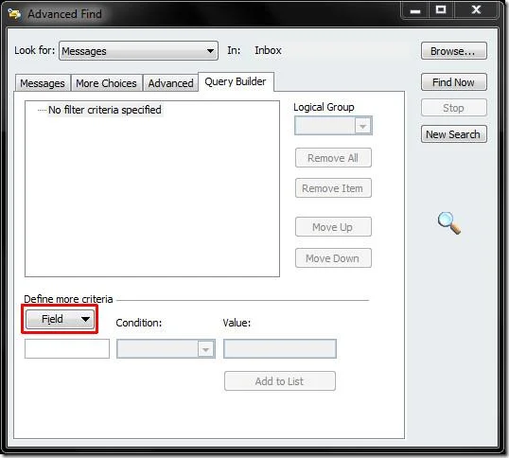Click the Add to List button

pos(280,381)
